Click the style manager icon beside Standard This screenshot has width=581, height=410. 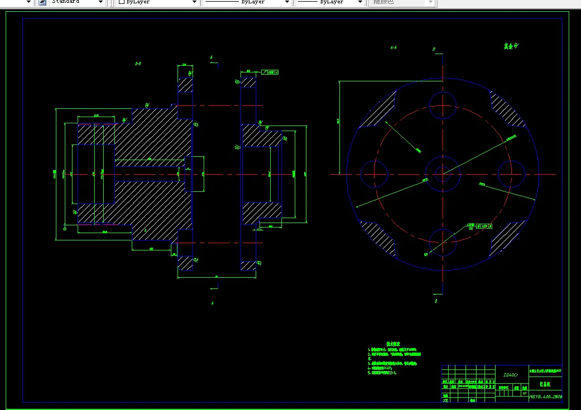click(x=42, y=2)
